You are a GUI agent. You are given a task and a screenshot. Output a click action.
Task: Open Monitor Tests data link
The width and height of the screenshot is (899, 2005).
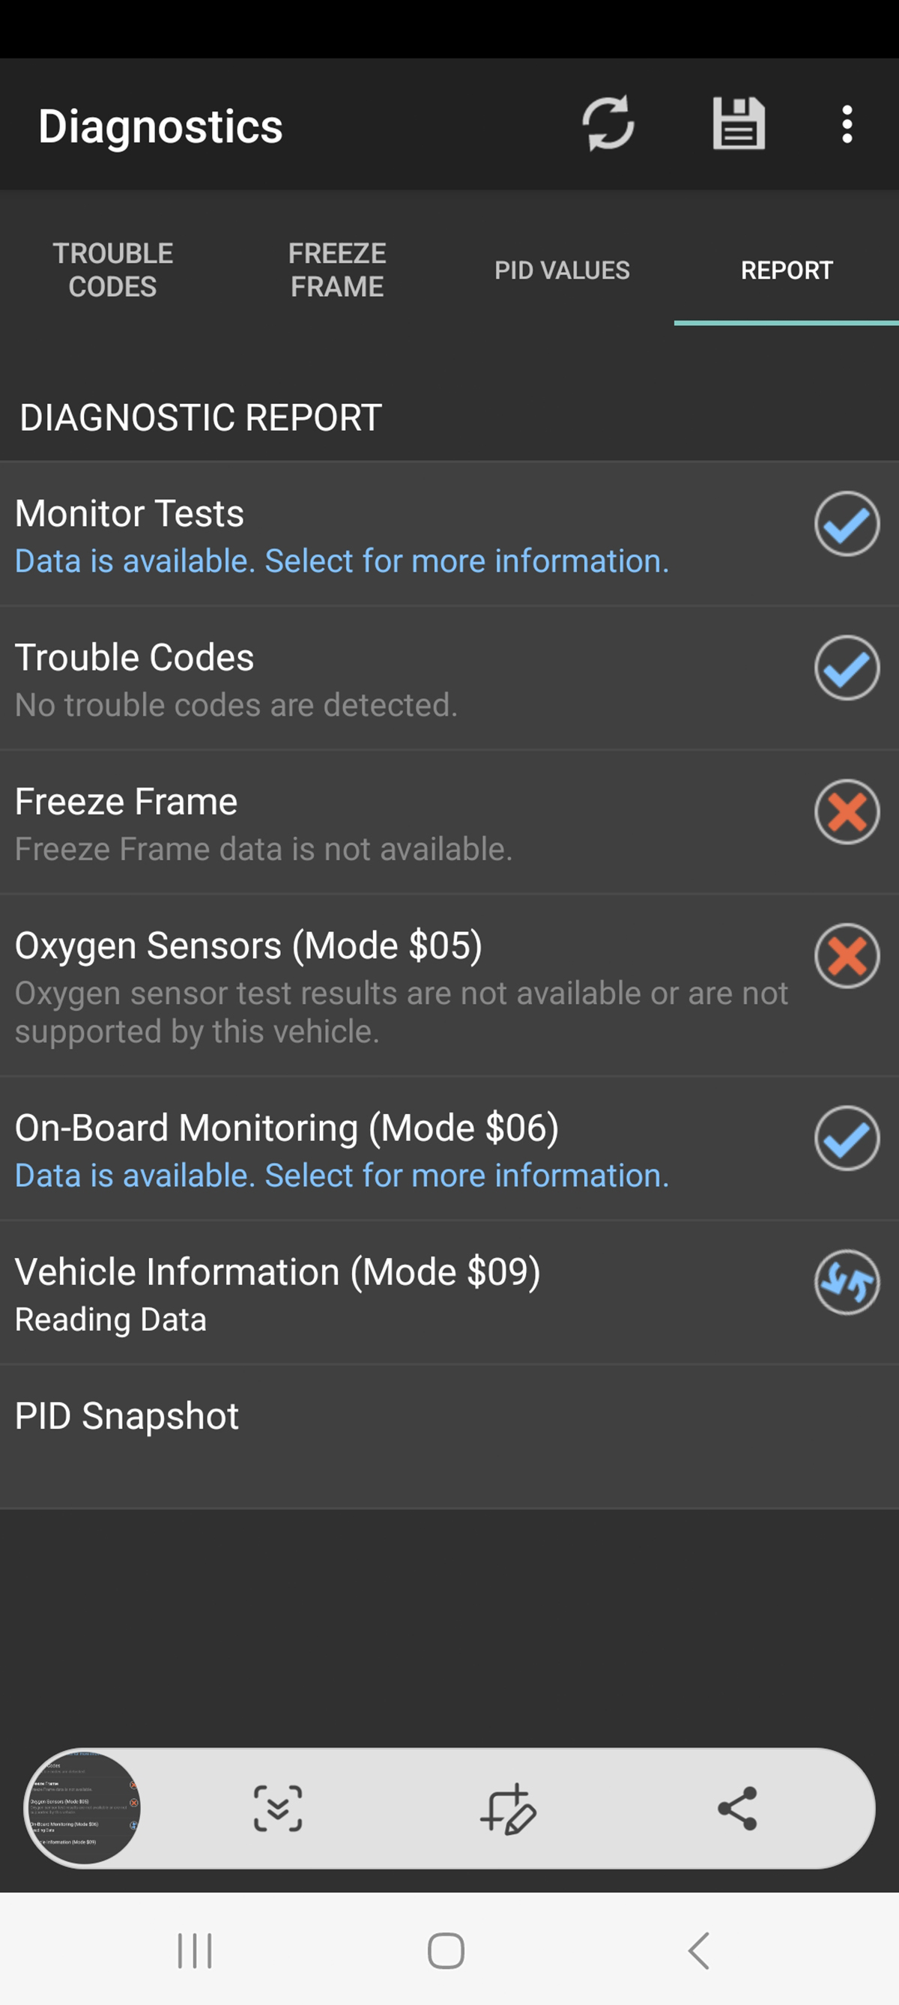(x=342, y=561)
